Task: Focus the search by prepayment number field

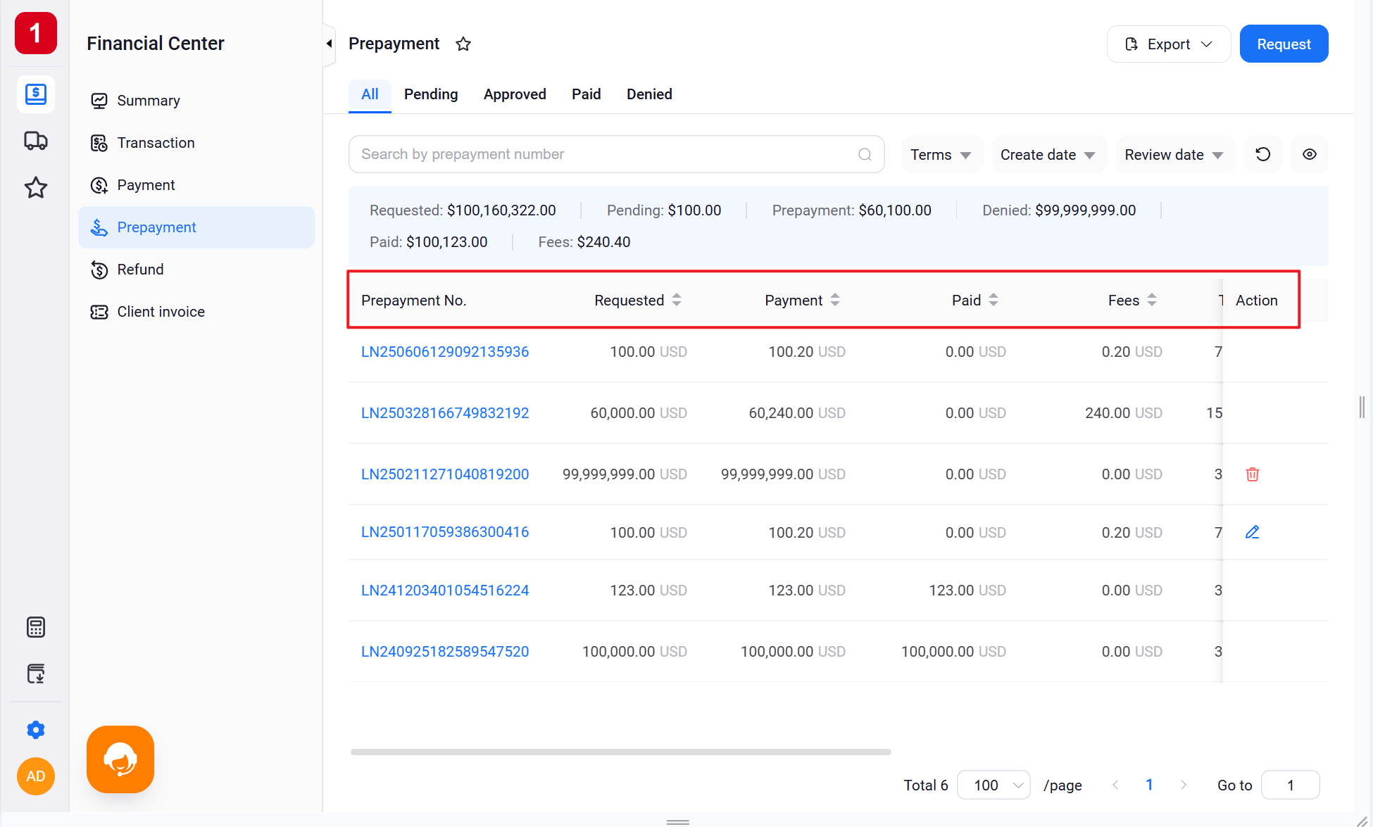Action: coord(617,154)
